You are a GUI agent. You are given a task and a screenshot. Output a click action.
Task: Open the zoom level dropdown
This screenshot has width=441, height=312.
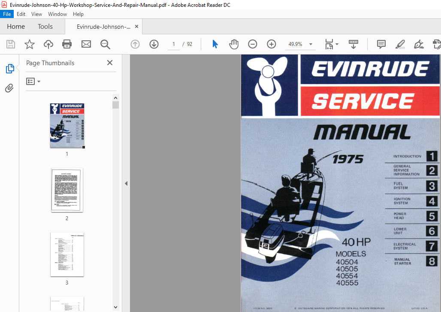coord(311,44)
